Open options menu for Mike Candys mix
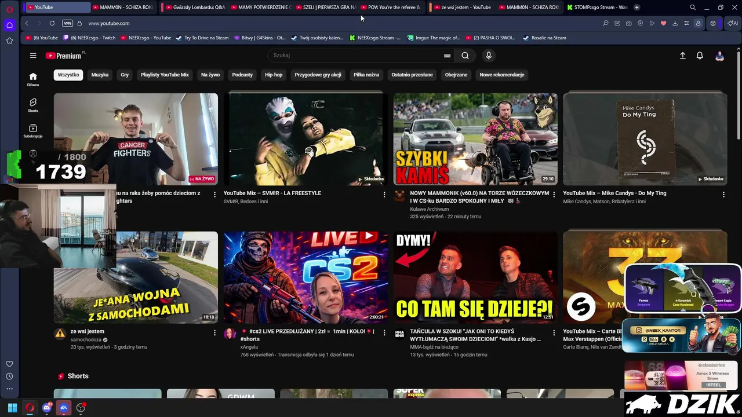 723,195
